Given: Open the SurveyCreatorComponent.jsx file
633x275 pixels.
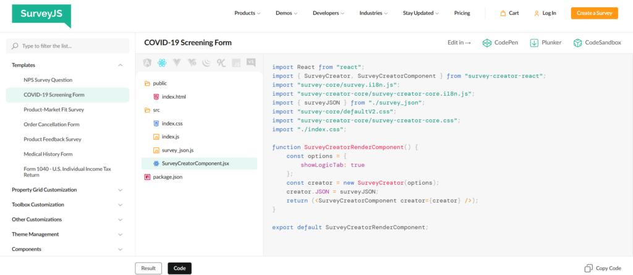Looking at the screenshot, I should tap(199, 164).
